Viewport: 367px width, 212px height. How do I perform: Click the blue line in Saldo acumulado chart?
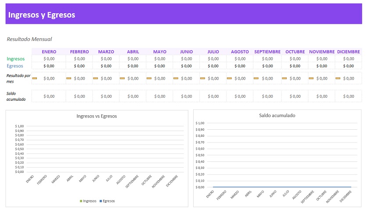282,187
